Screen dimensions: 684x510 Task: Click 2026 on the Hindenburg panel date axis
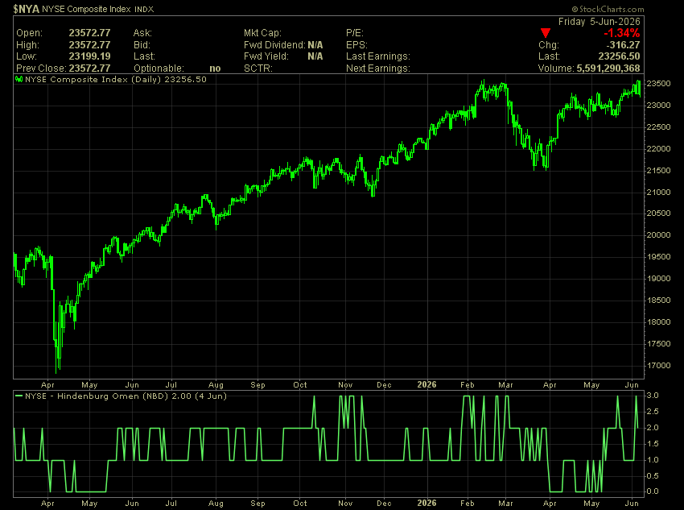point(426,503)
